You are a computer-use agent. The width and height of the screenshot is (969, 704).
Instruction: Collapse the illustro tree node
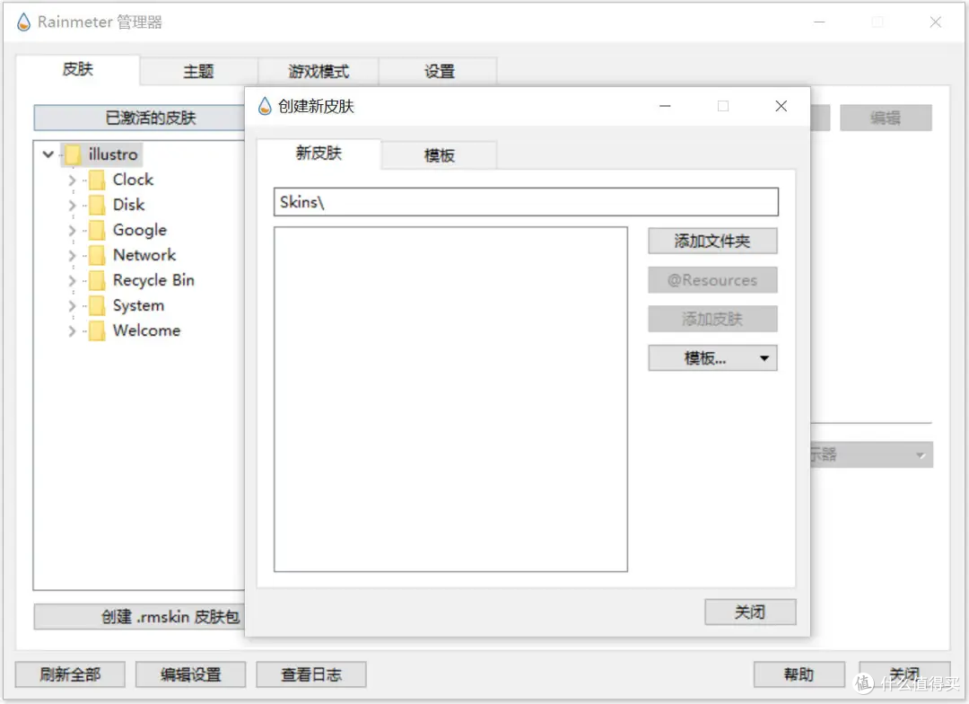coord(48,154)
